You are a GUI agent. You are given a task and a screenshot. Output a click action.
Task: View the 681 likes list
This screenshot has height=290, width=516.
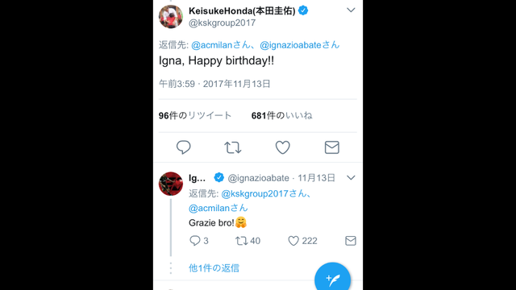281,115
